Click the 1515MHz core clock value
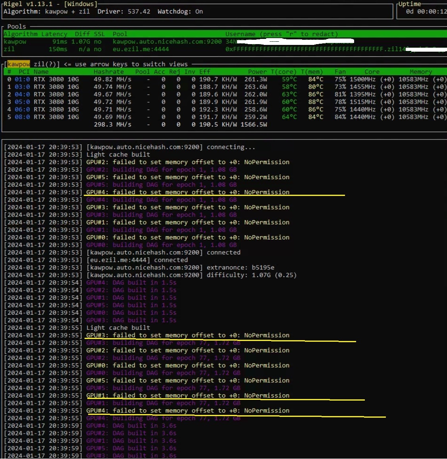 (x=363, y=102)
